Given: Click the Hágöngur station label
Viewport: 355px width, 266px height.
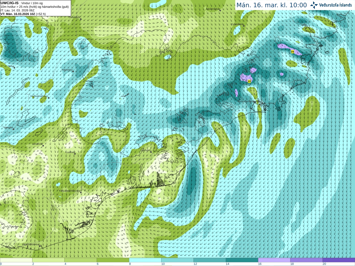Looking at the screenshot, I should 67,70.
